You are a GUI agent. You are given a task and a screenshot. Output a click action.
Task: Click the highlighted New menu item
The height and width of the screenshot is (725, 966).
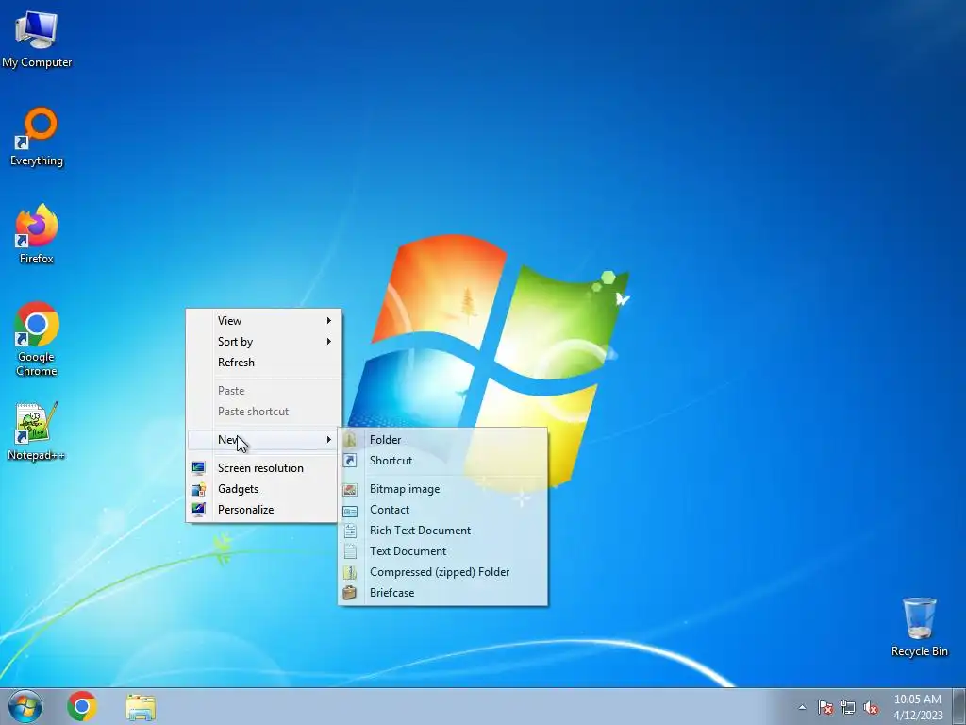tap(264, 440)
